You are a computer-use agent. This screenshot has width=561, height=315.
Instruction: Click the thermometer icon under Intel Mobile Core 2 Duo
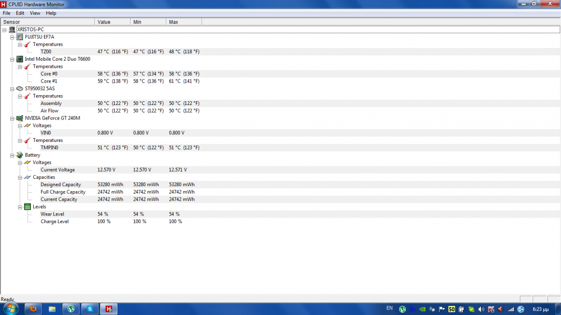pos(27,67)
